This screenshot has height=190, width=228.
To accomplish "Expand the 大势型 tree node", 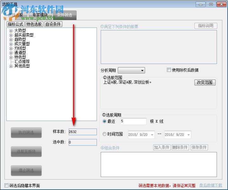I will [11, 31].
